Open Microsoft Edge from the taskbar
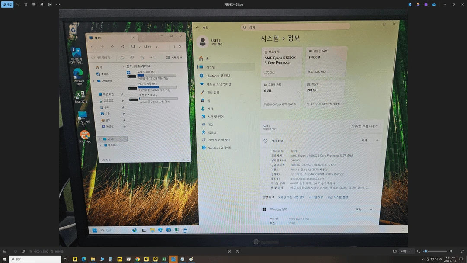 tap(84, 260)
